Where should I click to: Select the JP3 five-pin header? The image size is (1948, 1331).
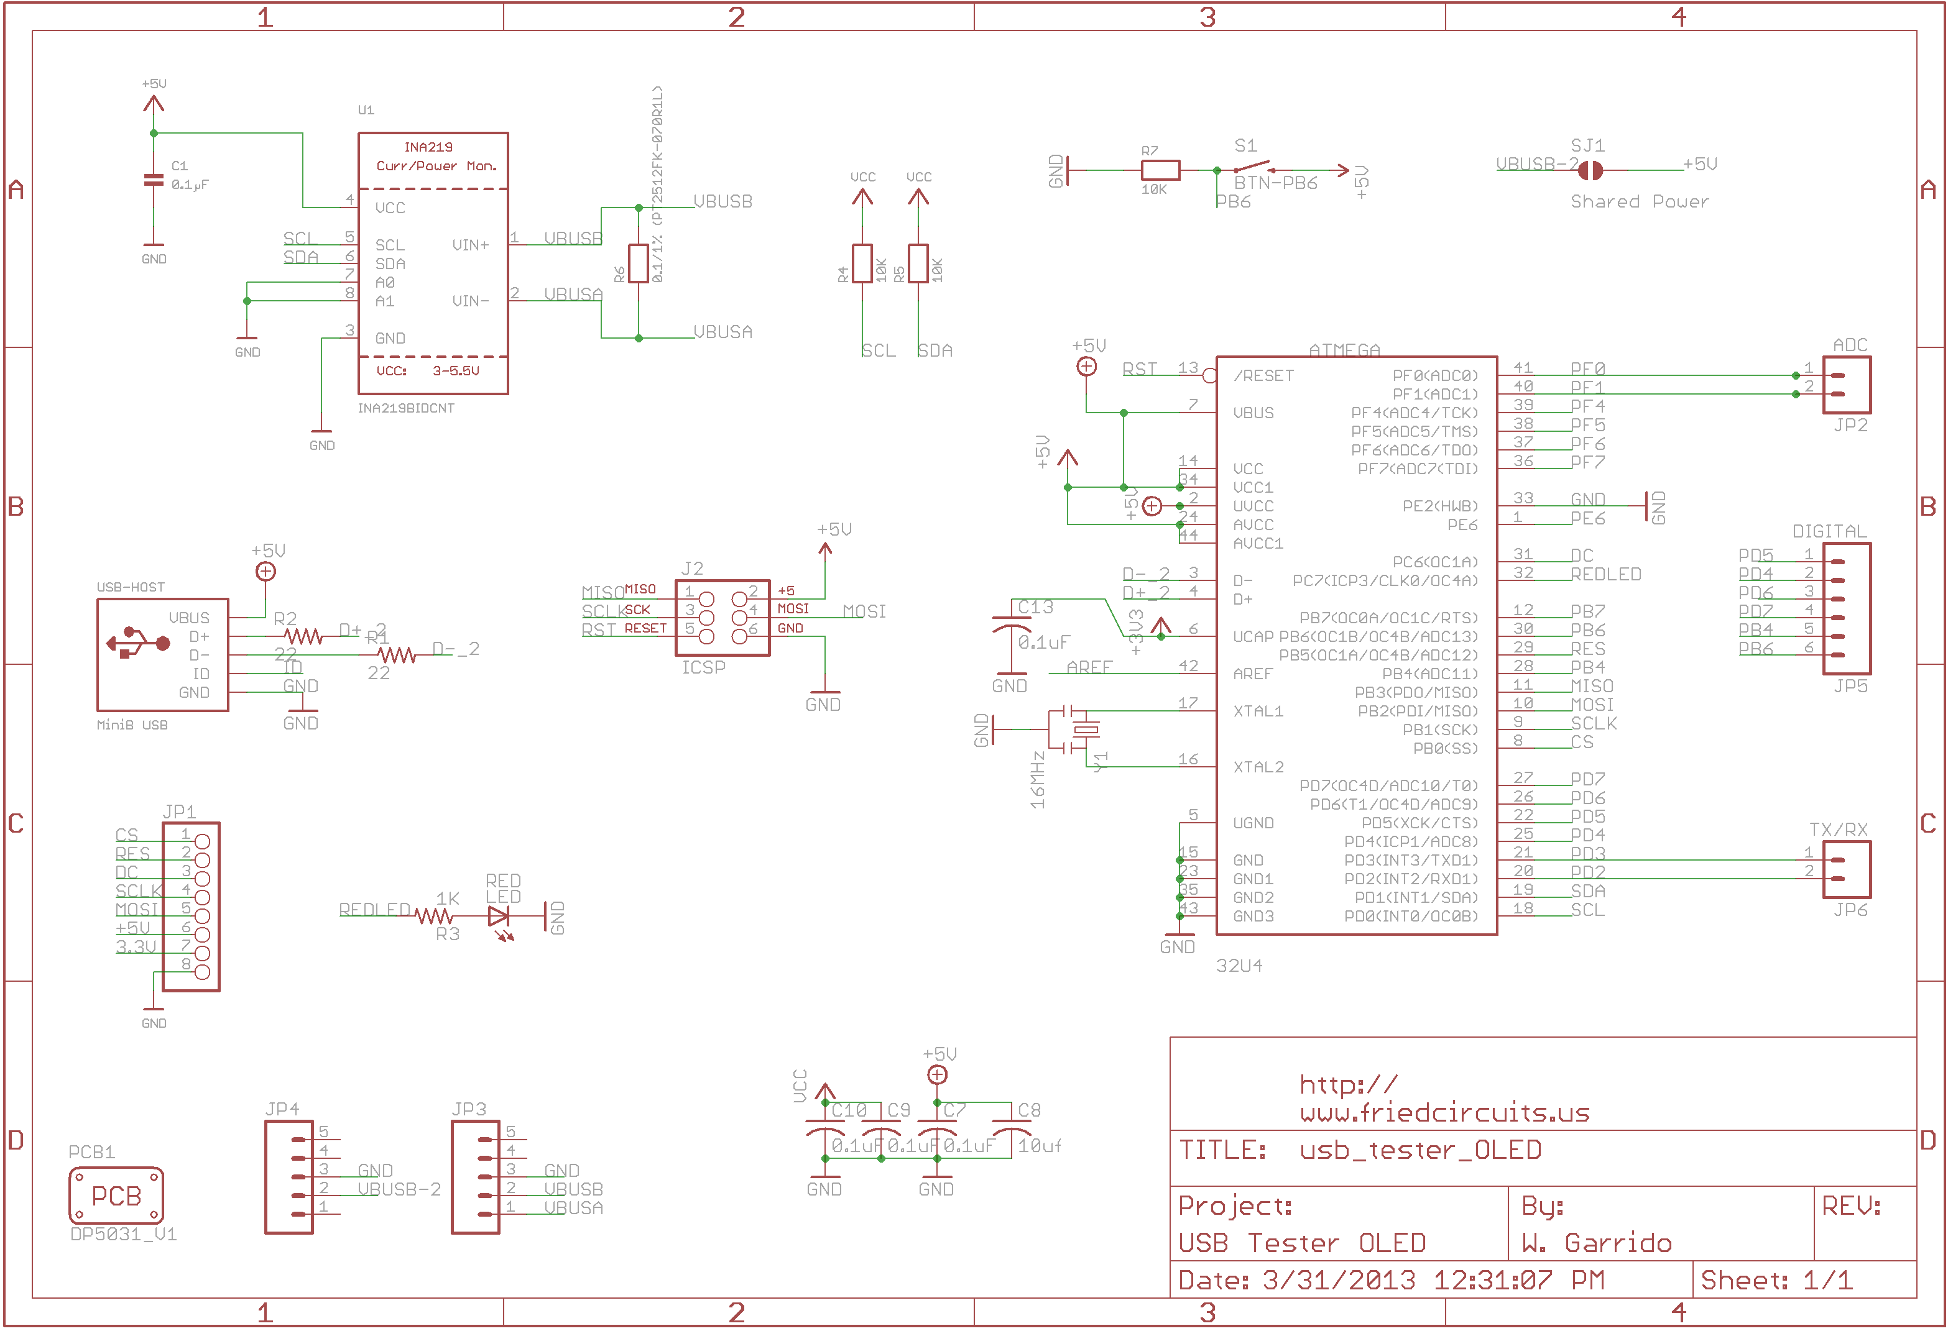475,1178
